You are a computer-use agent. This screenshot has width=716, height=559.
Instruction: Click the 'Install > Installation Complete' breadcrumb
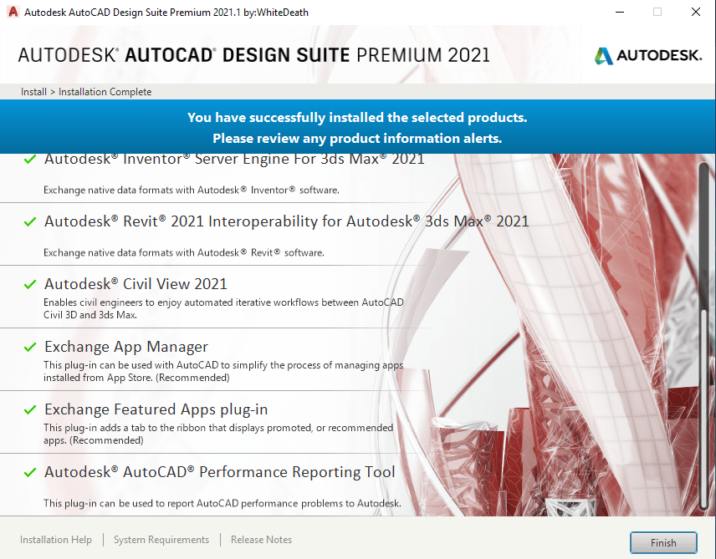point(86,92)
